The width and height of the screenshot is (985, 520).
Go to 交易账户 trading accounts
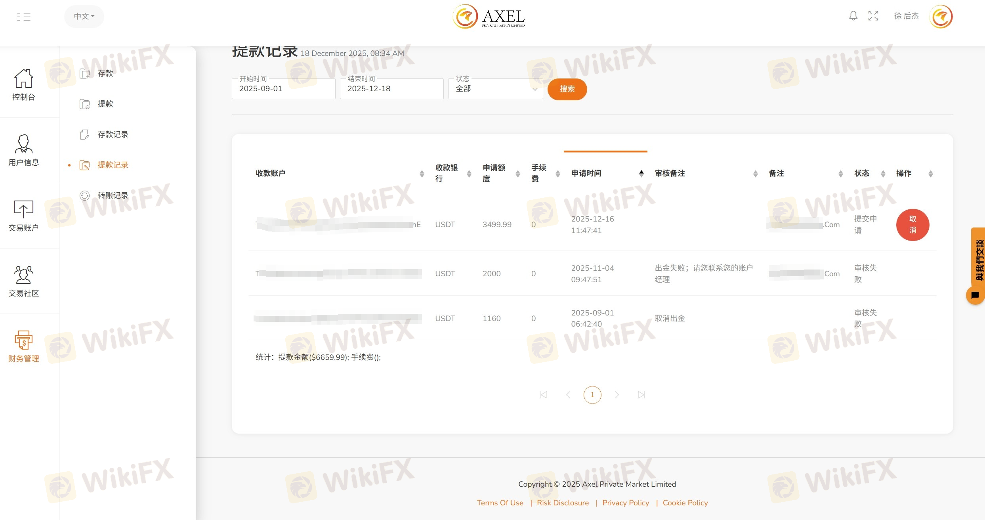[x=24, y=215]
